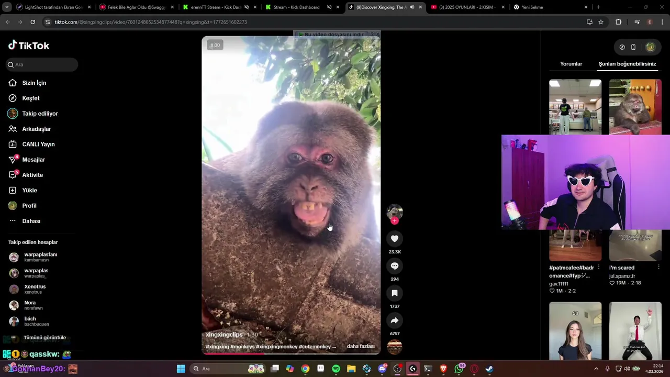Open the creator avatar beside the video
The height and width of the screenshot is (377, 670).
pos(395,212)
